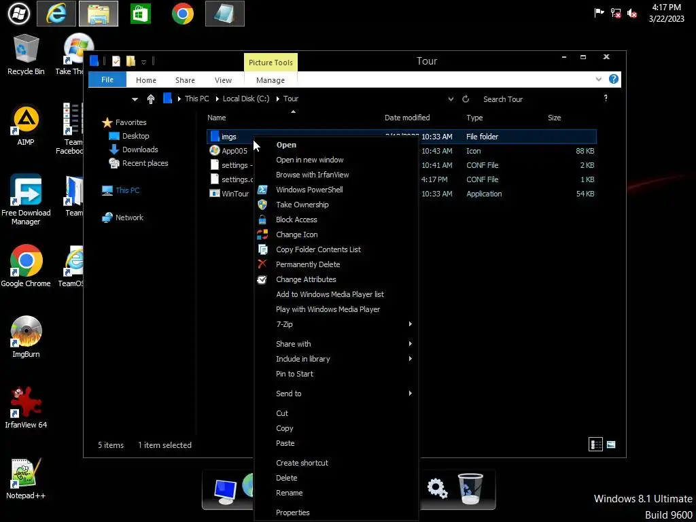Click the gear icon in the dock
Screen dimensions: 696x522
click(x=437, y=488)
